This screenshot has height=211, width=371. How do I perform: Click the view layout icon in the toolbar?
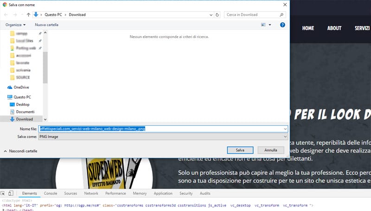pyautogui.click(x=263, y=25)
